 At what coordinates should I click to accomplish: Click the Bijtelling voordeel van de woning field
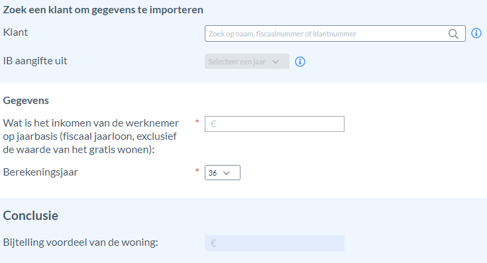pos(274,243)
